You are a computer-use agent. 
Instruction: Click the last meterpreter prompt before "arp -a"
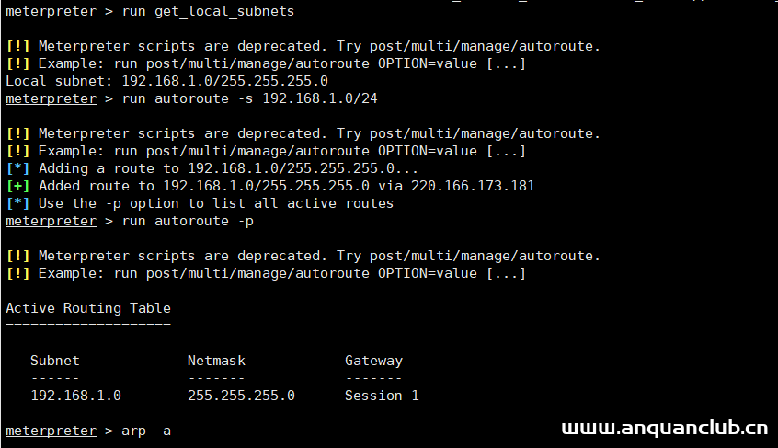click(51, 431)
